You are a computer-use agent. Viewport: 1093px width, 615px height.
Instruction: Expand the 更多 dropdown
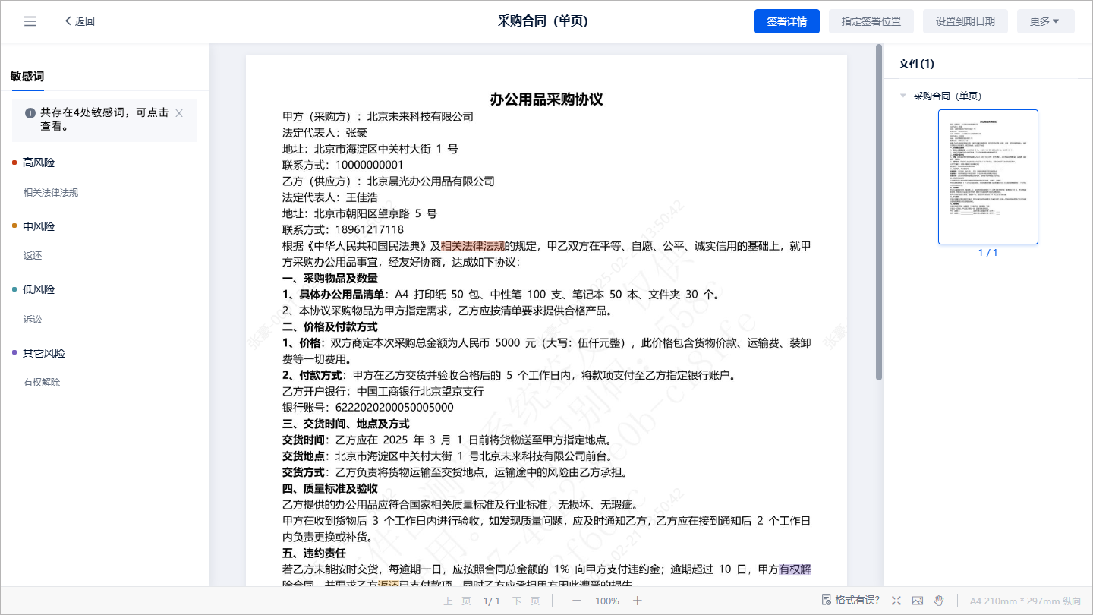click(x=1046, y=21)
